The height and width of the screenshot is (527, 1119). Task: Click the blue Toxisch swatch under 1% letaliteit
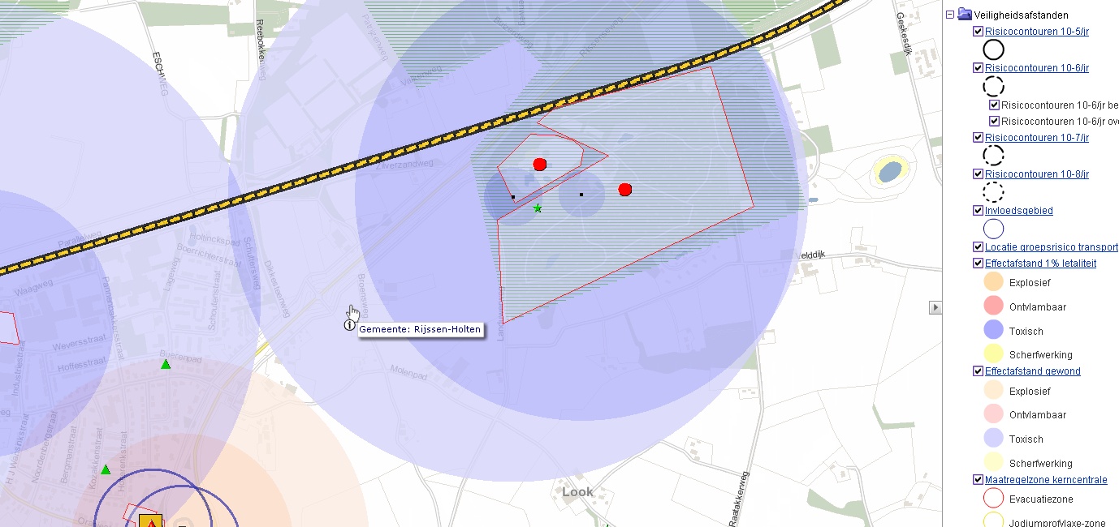(x=993, y=330)
